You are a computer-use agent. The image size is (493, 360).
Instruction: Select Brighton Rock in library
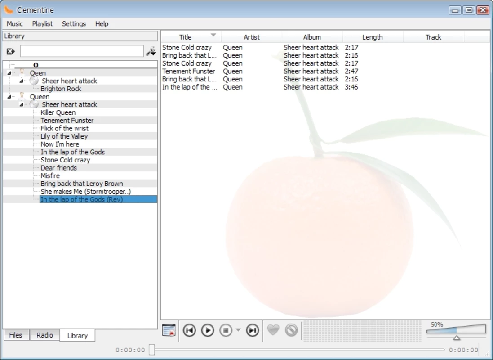61,89
